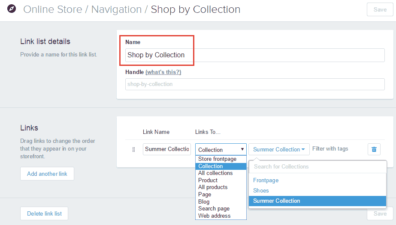The height and width of the screenshot is (225, 396).
Task: Select Store frontpage from the list
Action: [x=217, y=159]
